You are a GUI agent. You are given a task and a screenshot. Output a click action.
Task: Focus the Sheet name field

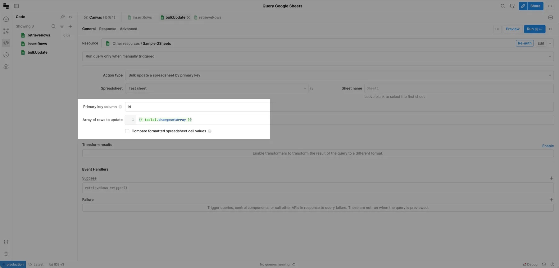point(459,88)
